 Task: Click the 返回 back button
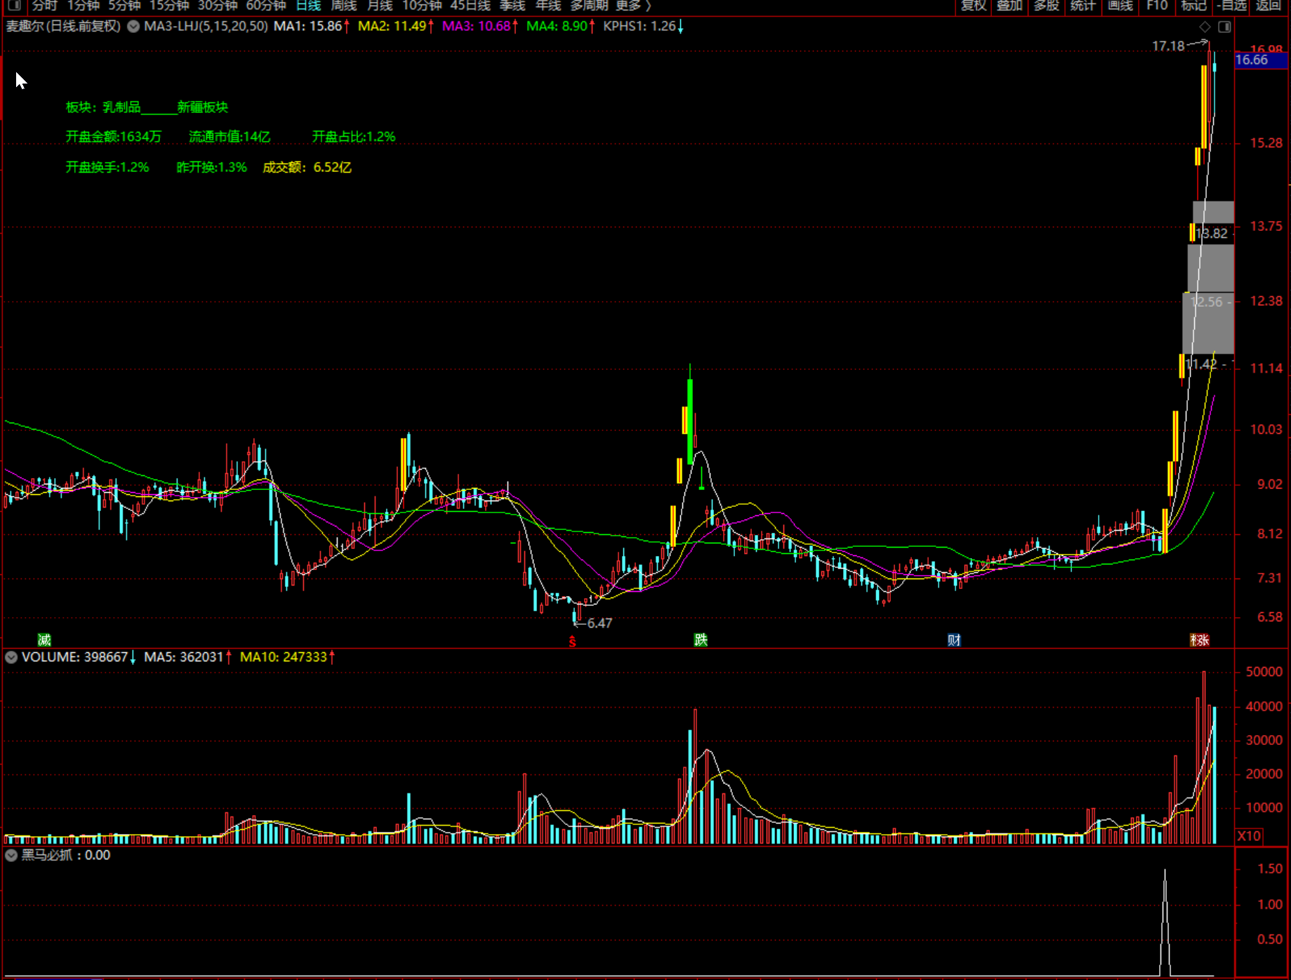click(x=1269, y=6)
